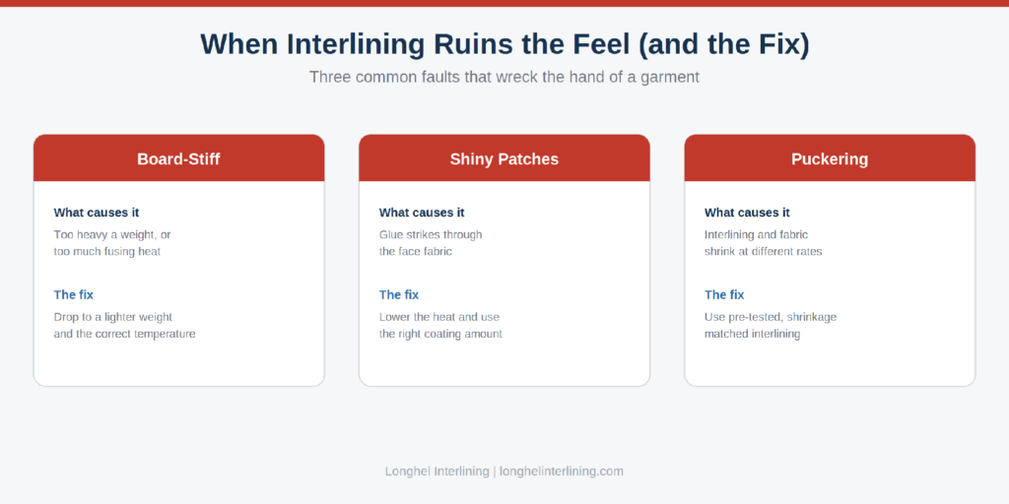Screen dimensions: 1009x504
Task: Click the Puckering card header
Action: tap(830, 158)
